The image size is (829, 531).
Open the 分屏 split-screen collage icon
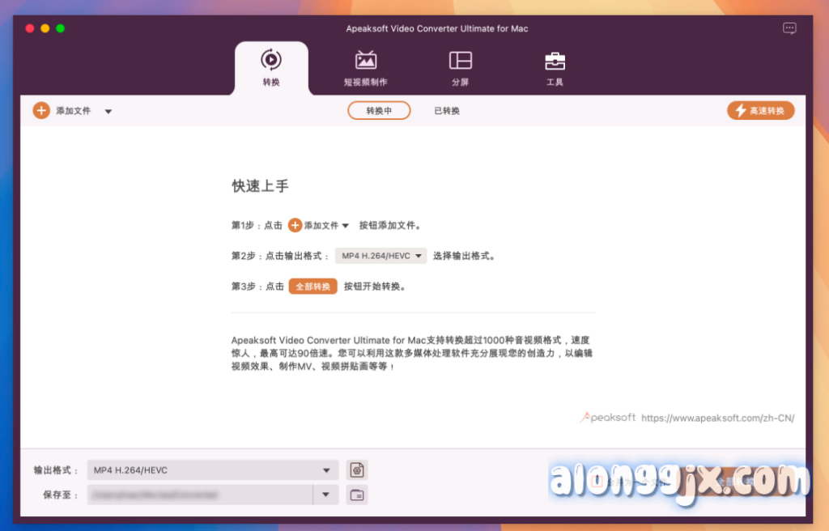click(x=460, y=68)
